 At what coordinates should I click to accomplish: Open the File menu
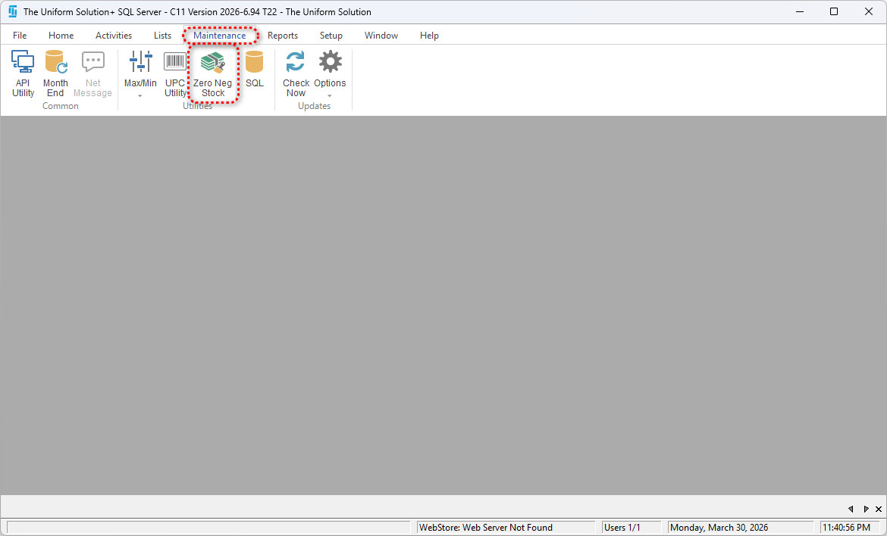click(20, 36)
